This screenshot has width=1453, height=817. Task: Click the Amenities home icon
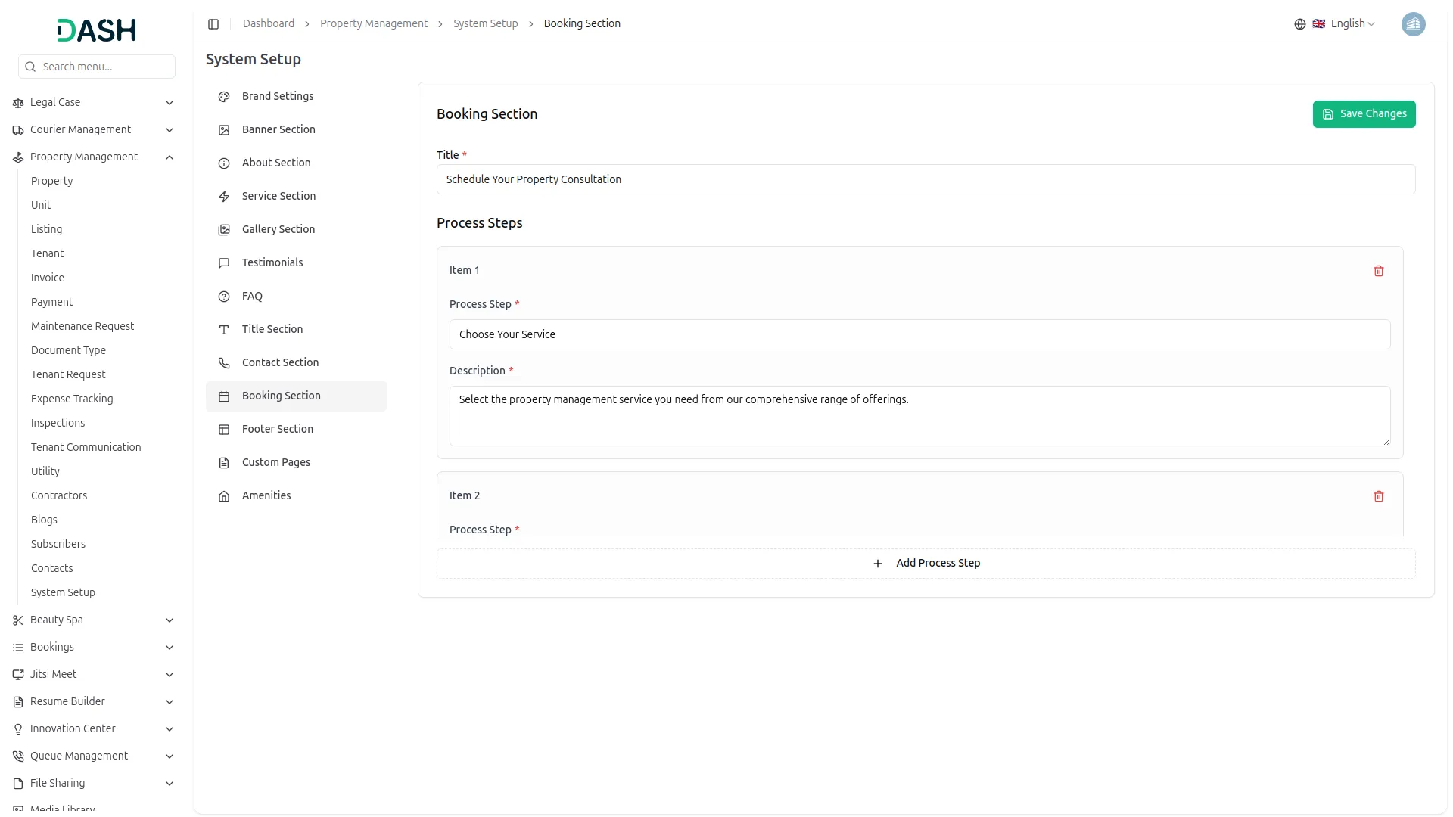pos(224,496)
